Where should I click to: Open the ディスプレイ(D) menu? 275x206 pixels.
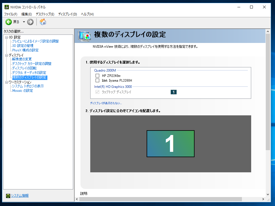tap(68, 14)
